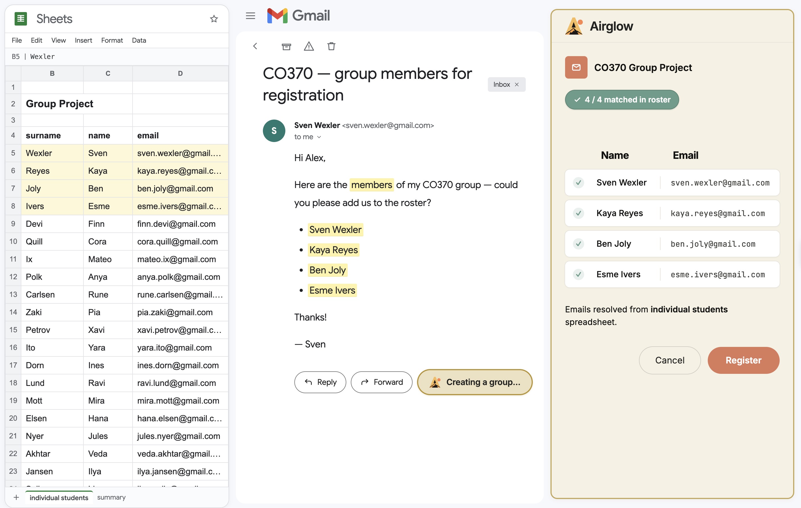Select the 'Devi' surname cell
The width and height of the screenshot is (801, 508).
52,223
